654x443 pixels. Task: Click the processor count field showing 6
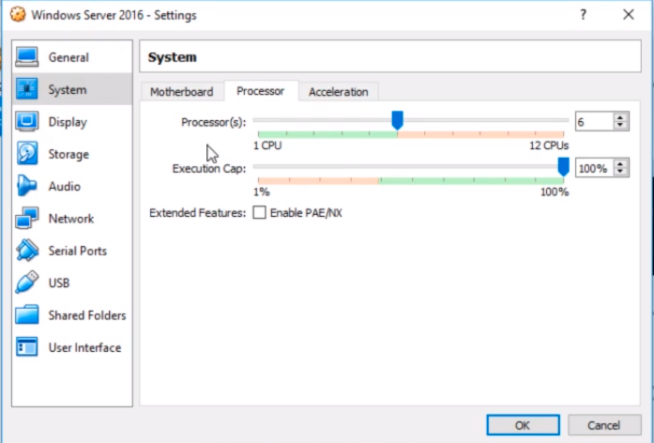[594, 122]
